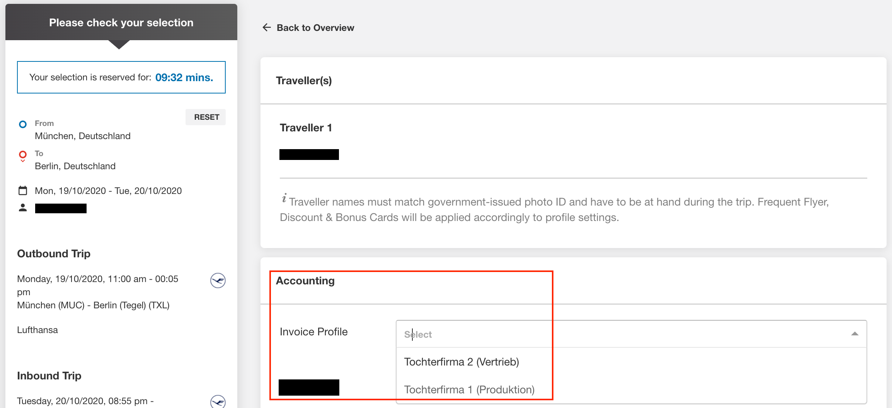Click the blue From origin circle icon
The width and height of the screenshot is (892, 408).
pyautogui.click(x=23, y=124)
